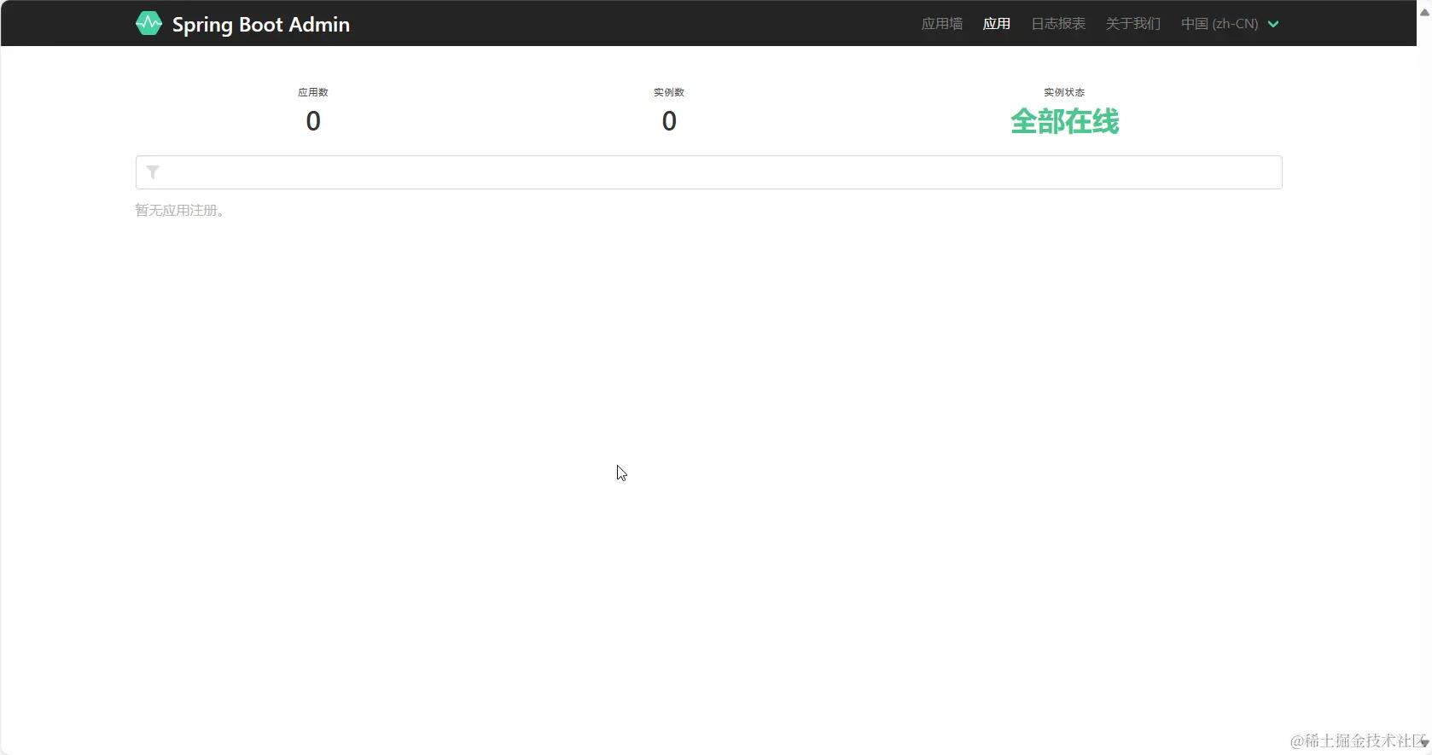Viewport: 1432px width, 755px height.
Task: Click the 实例数 label
Action: click(x=669, y=92)
